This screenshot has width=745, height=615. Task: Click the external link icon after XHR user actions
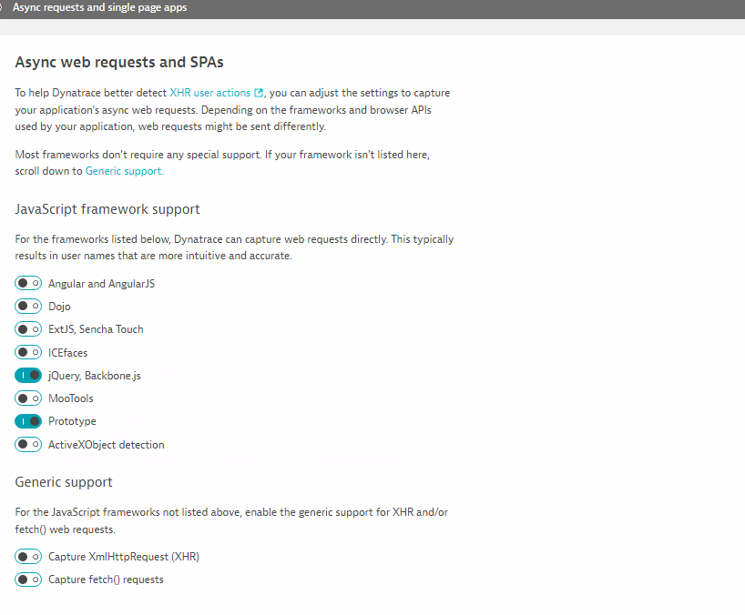[x=259, y=93]
